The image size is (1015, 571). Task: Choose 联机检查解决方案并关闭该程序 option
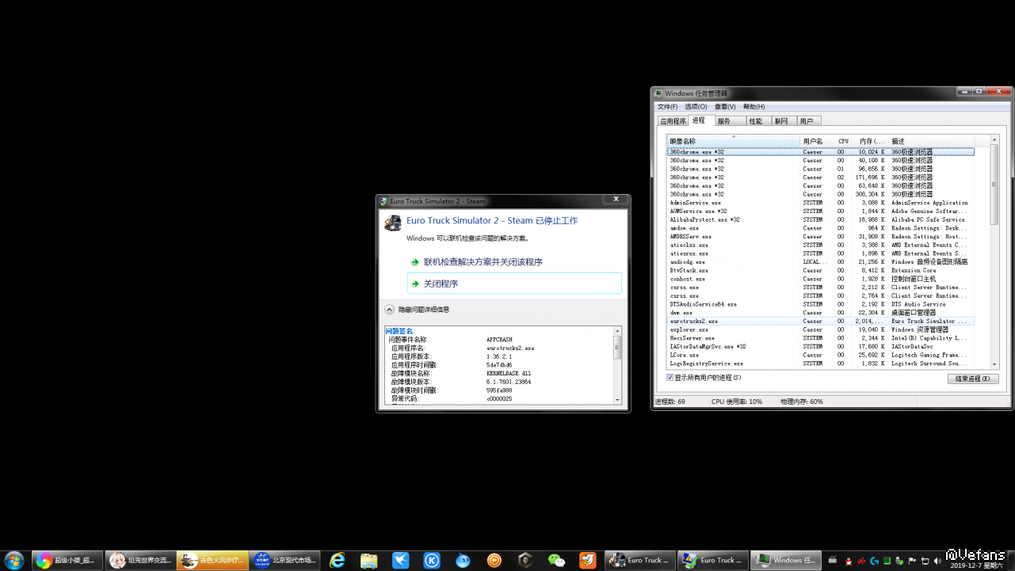tap(483, 262)
